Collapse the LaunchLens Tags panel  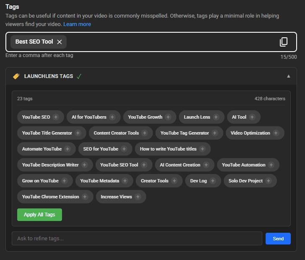coord(289,76)
